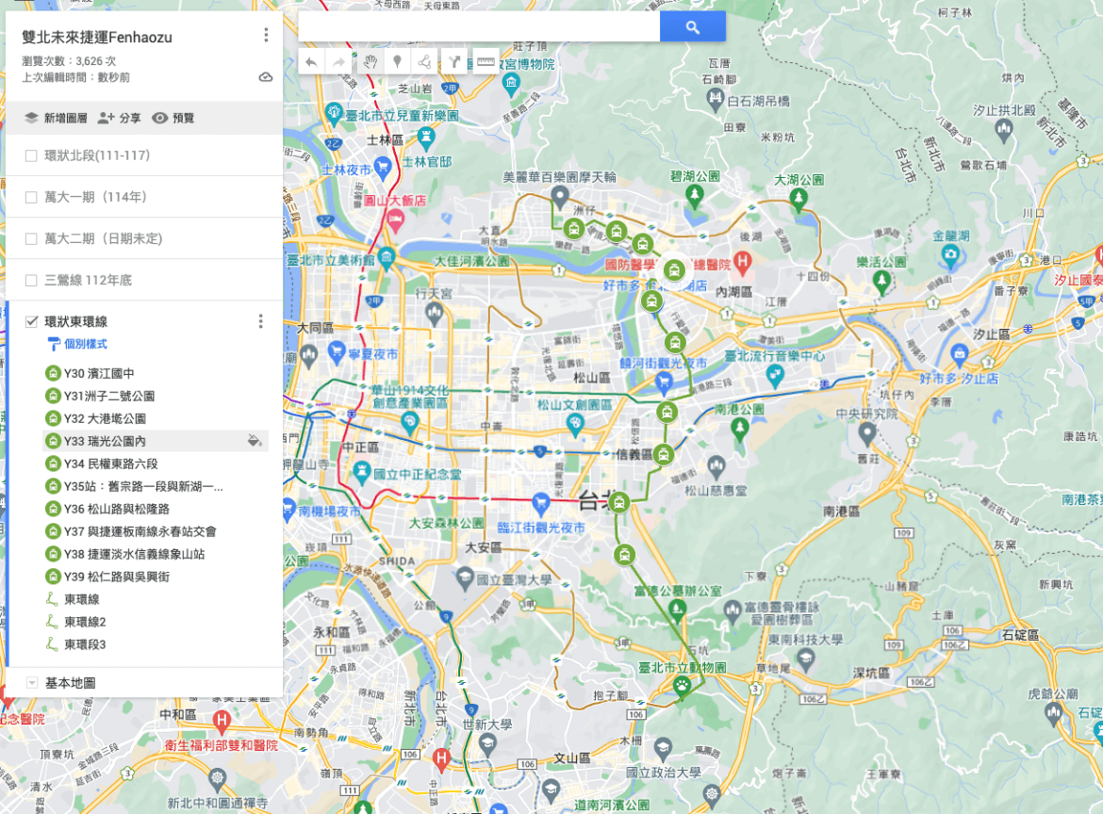The image size is (1103, 814).
Task: Select the hand pan tool
Action: click(x=370, y=62)
